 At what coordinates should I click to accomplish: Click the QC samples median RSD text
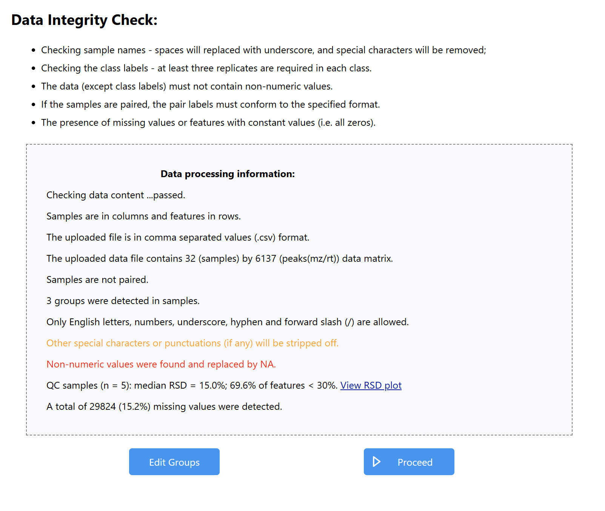[x=192, y=385]
